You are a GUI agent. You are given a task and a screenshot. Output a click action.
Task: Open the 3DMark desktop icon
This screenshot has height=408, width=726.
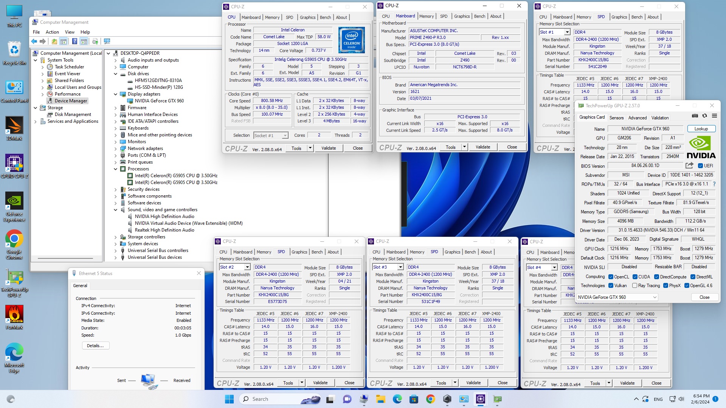pyautogui.click(x=14, y=128)
